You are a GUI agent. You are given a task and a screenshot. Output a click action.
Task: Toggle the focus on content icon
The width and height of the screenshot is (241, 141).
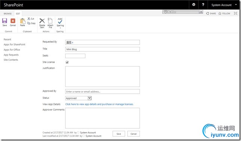point(235,13)
